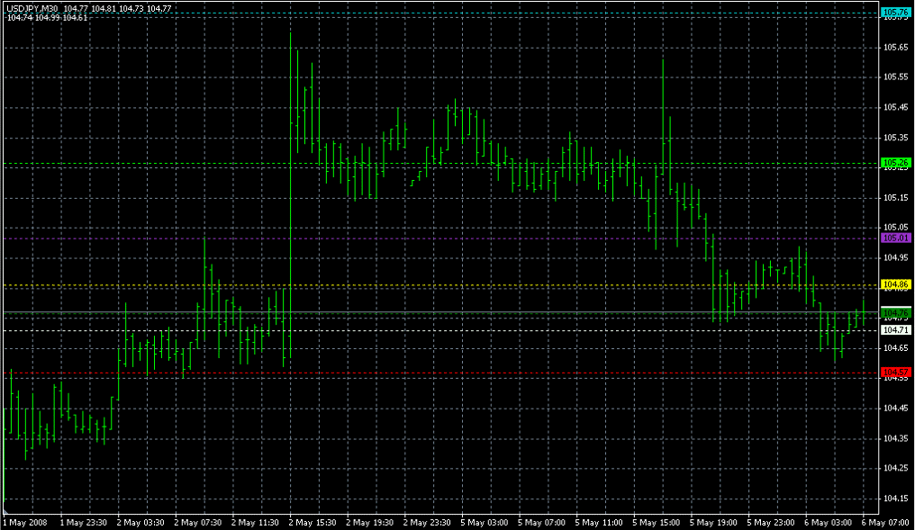Click the red 104.57 price label
Screen dimensions: 915x530
[895, 372]
